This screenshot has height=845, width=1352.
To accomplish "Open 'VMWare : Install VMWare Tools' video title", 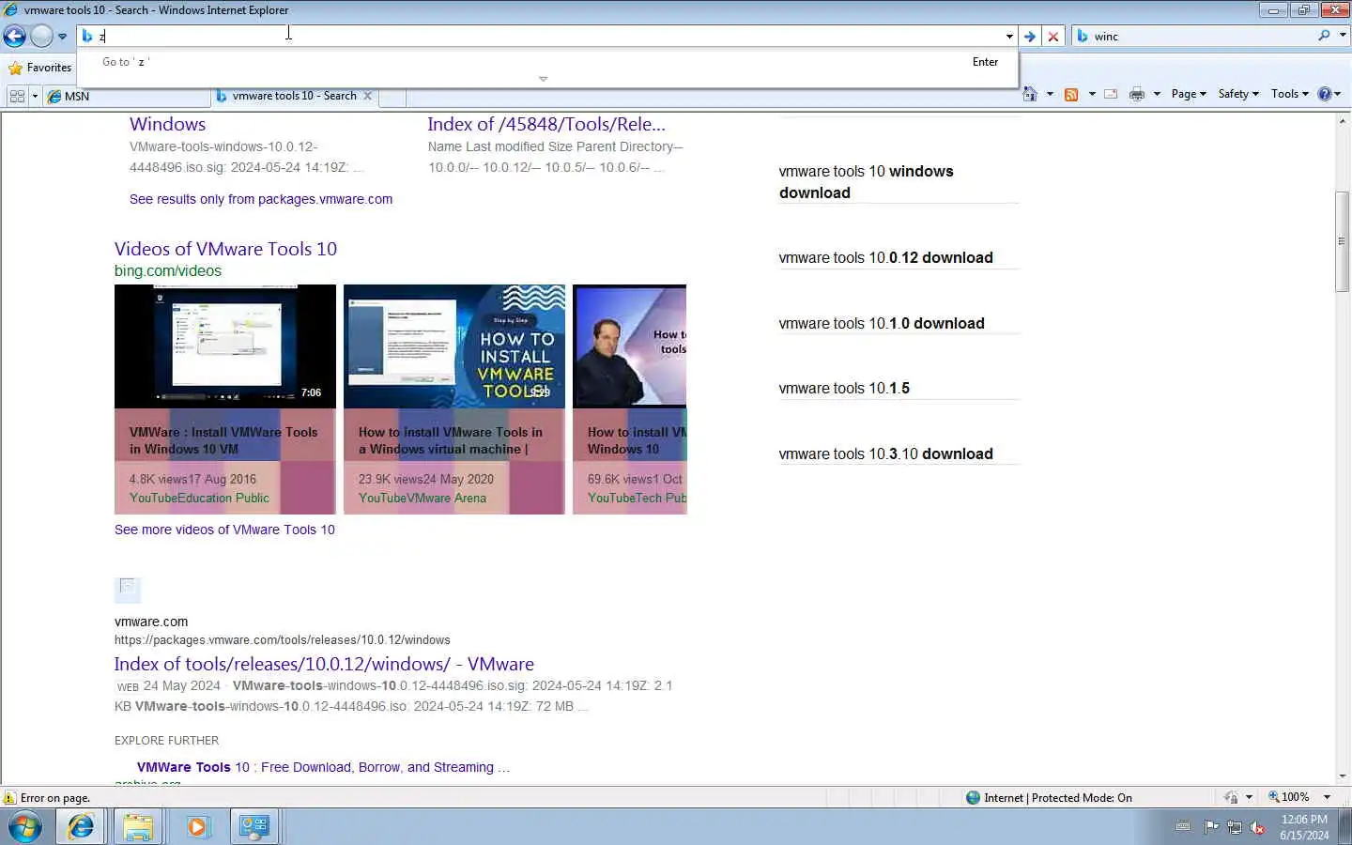I will (x=223, y=440).
